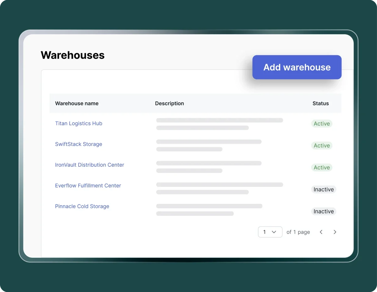This screenshot has height=292, width=377.
Task: Click Active badge for IronVault Distribution Center
Action: 322,168
